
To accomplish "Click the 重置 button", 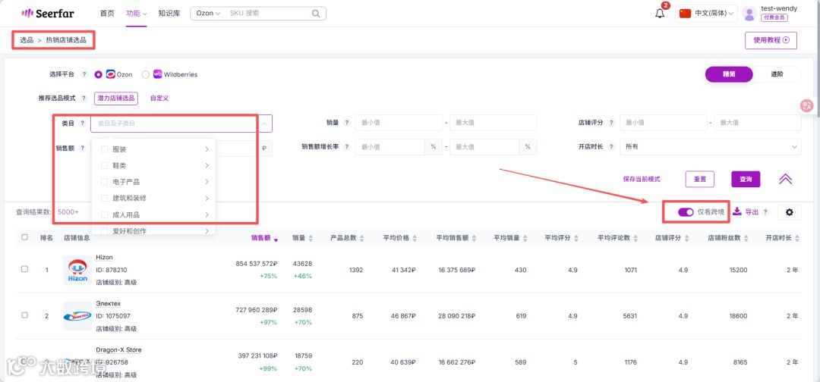I will pyautogui.click(x=700, y=179).
